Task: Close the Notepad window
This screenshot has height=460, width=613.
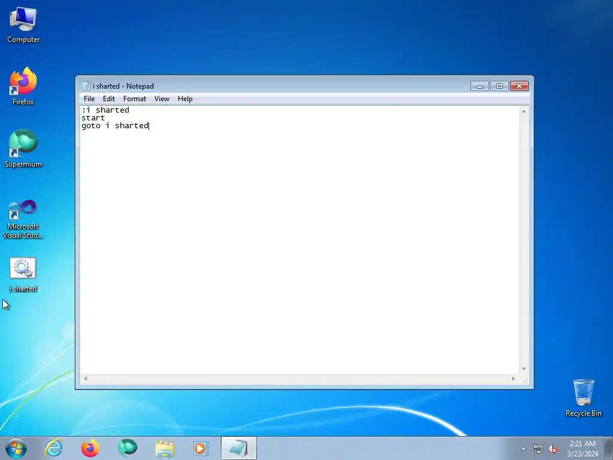Action: (x=519, y=86)
